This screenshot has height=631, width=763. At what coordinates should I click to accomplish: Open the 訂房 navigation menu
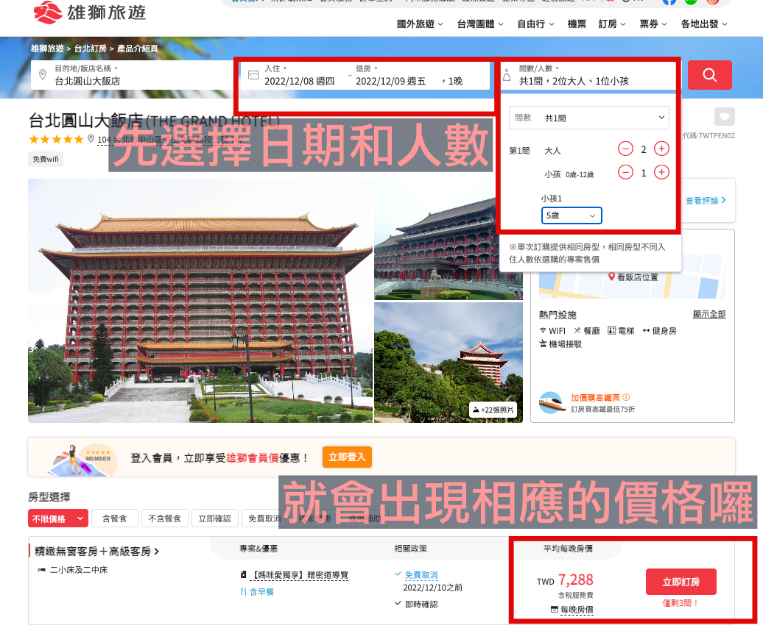pos(611,24)
